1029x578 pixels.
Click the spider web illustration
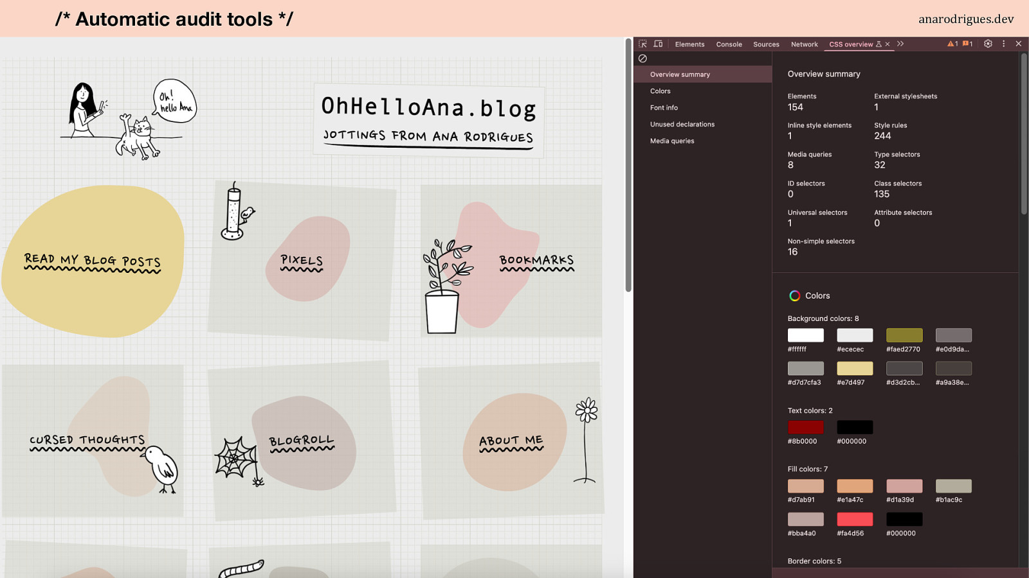tap(239, 461)
